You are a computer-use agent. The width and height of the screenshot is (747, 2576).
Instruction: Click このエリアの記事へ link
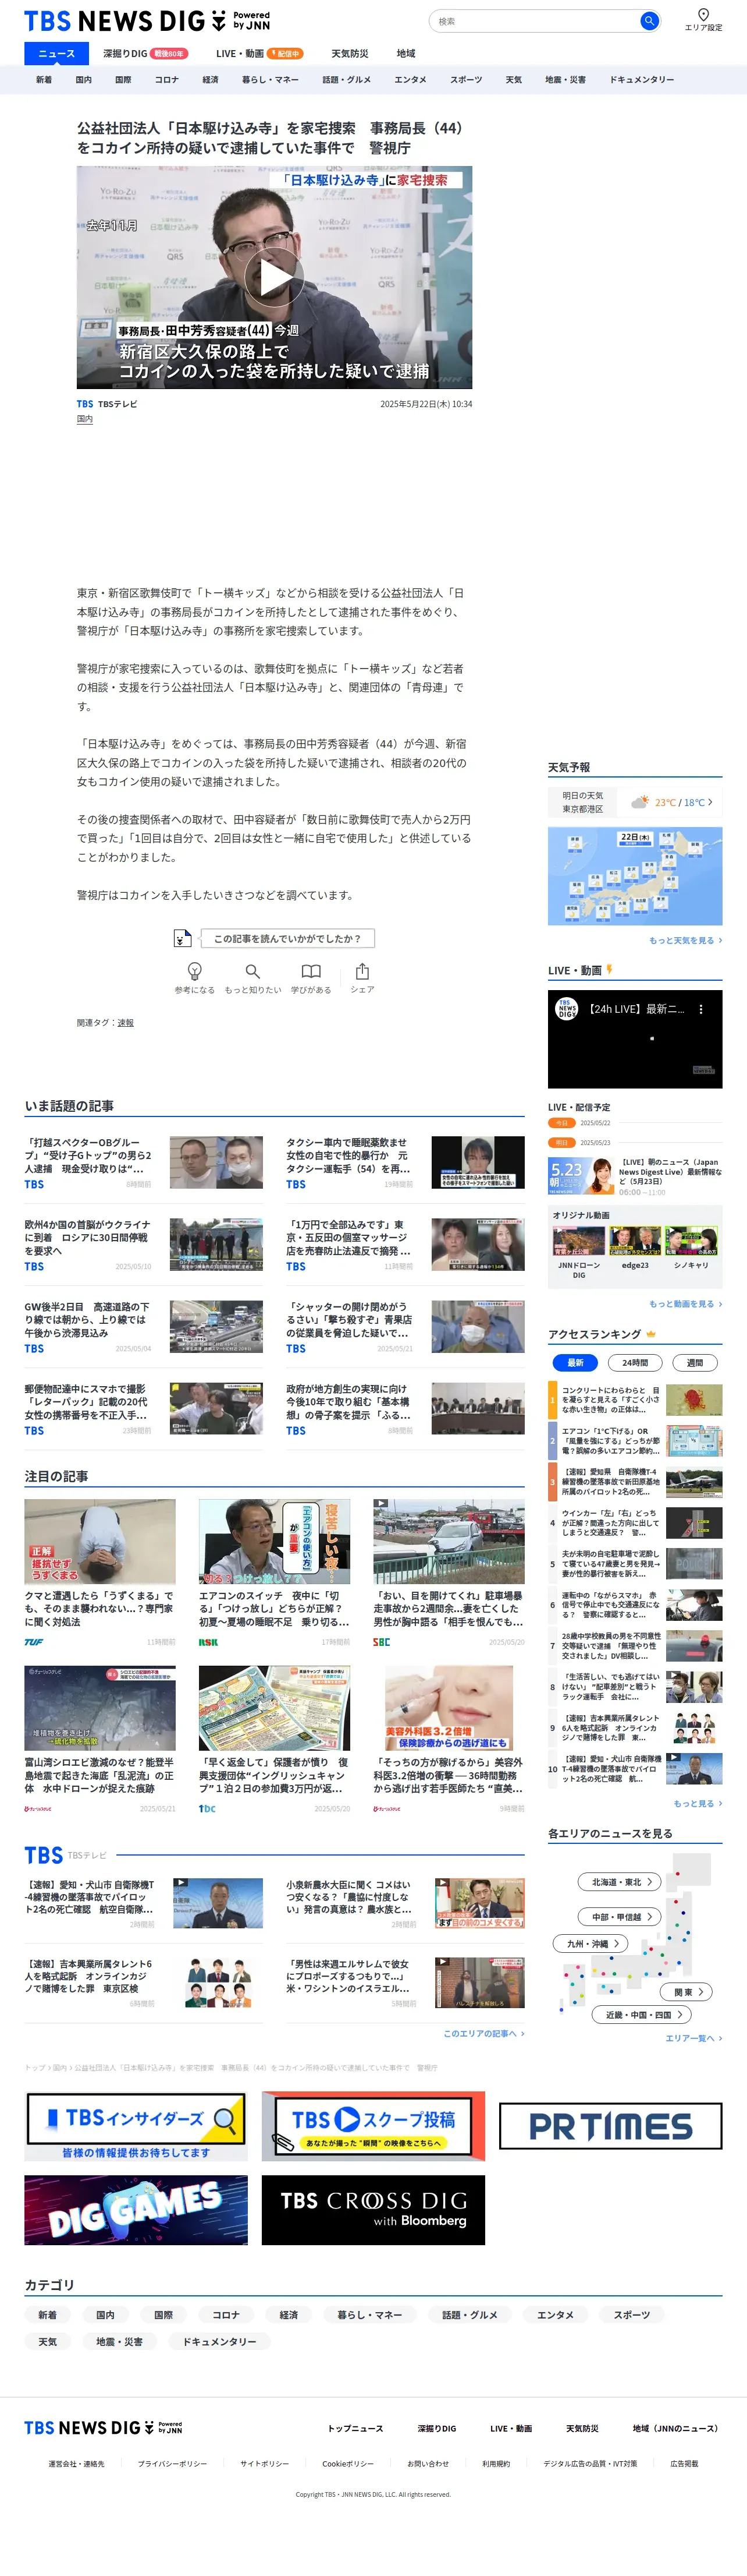click(x=483, y=2033)
